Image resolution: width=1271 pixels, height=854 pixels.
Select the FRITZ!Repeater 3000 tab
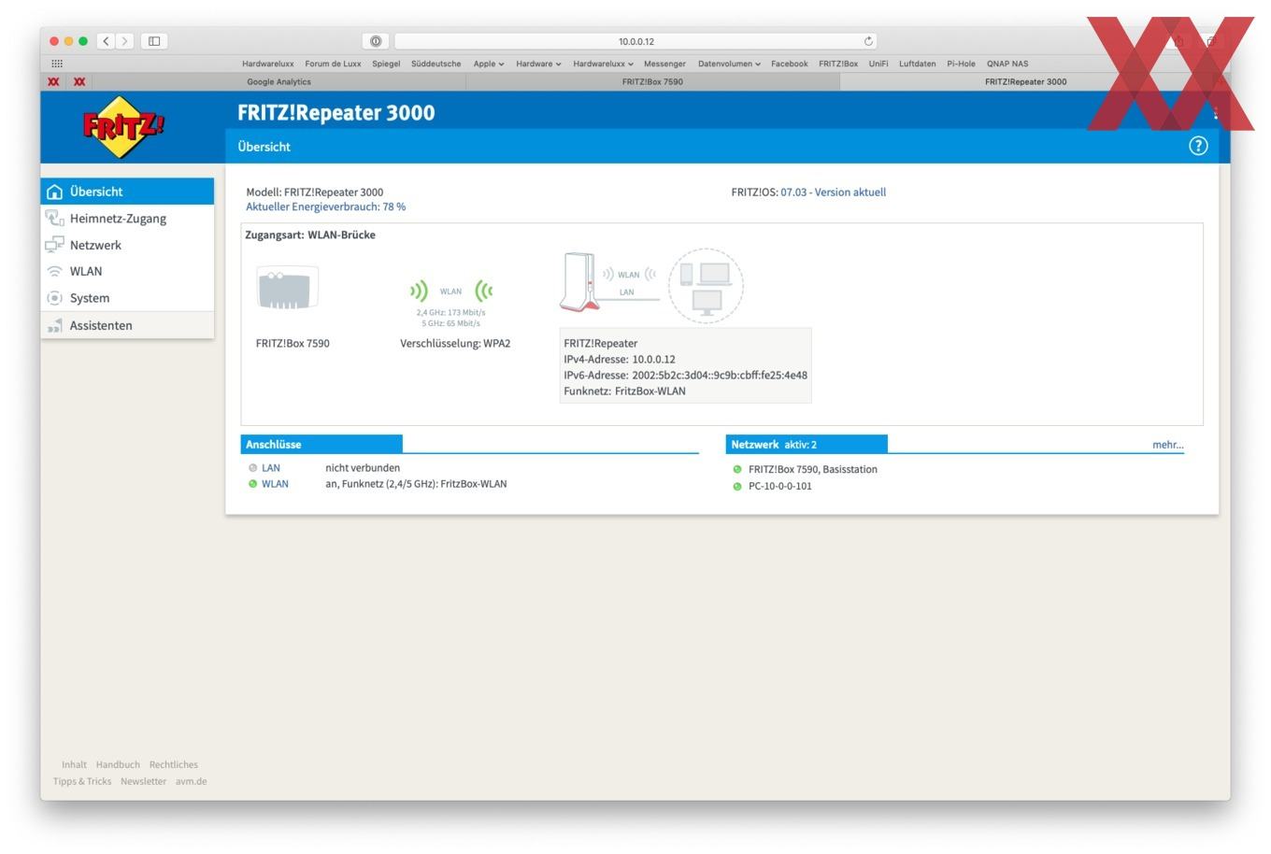point(1025,81)
